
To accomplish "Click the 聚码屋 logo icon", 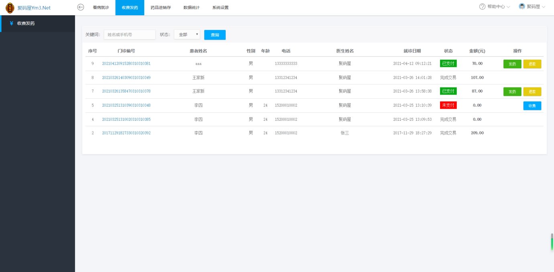I will (x=10, y=8).
